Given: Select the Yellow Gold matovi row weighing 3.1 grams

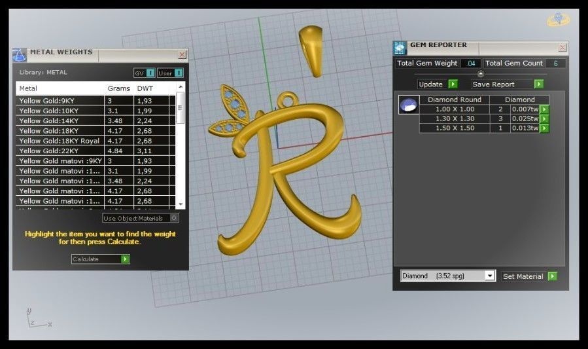Looking at the screenshot, I should (x=95, y=171).
